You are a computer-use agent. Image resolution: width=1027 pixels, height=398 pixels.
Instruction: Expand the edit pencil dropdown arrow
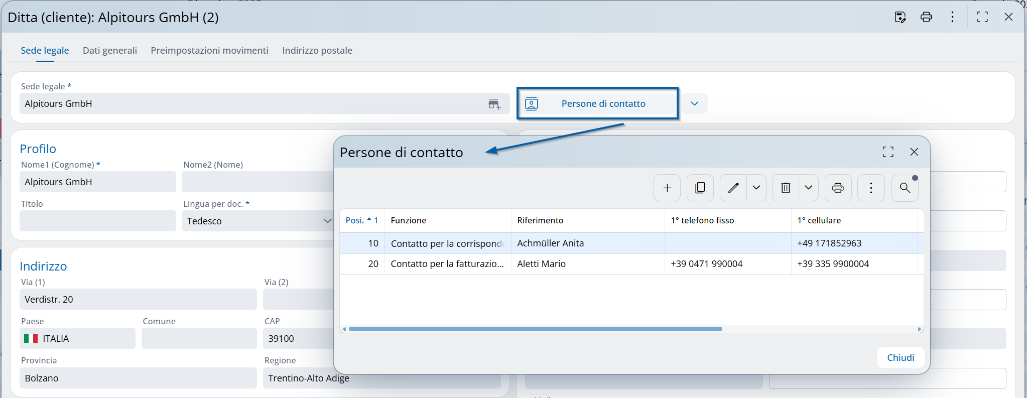point(756,188)
